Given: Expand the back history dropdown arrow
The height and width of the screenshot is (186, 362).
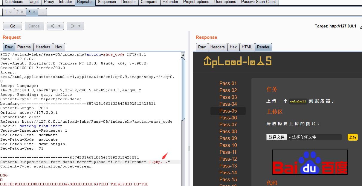Looking at the screenshot, I should [x=60, y=26].
